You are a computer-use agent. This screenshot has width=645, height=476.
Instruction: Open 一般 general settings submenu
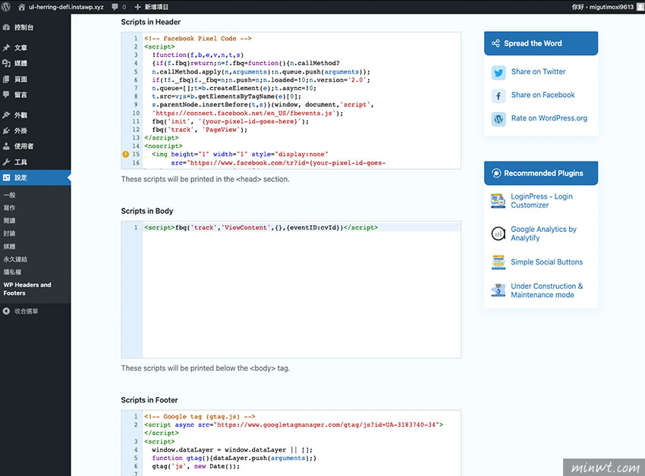pos(9,196)
